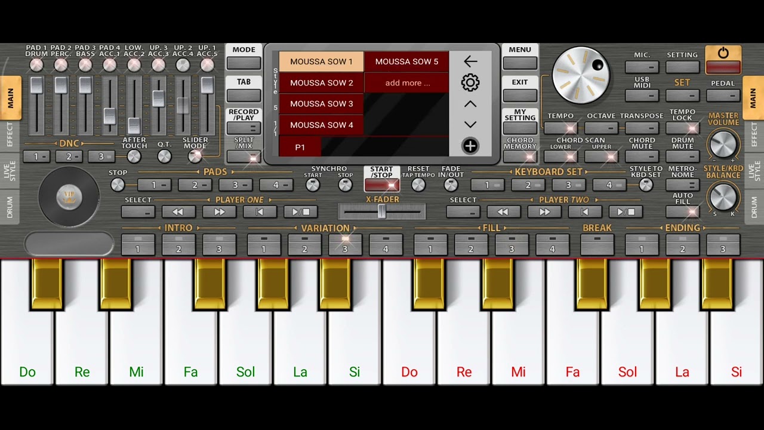Fast forward Player Two
This screenshot has height=430, width=764.
[x=544, y=211]
